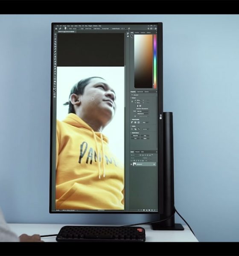Click the search magnifier icon top right
This screenshot has width=239, height=256.
click(149, 29)
